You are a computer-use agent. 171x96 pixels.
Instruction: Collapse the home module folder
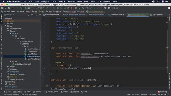3,18
